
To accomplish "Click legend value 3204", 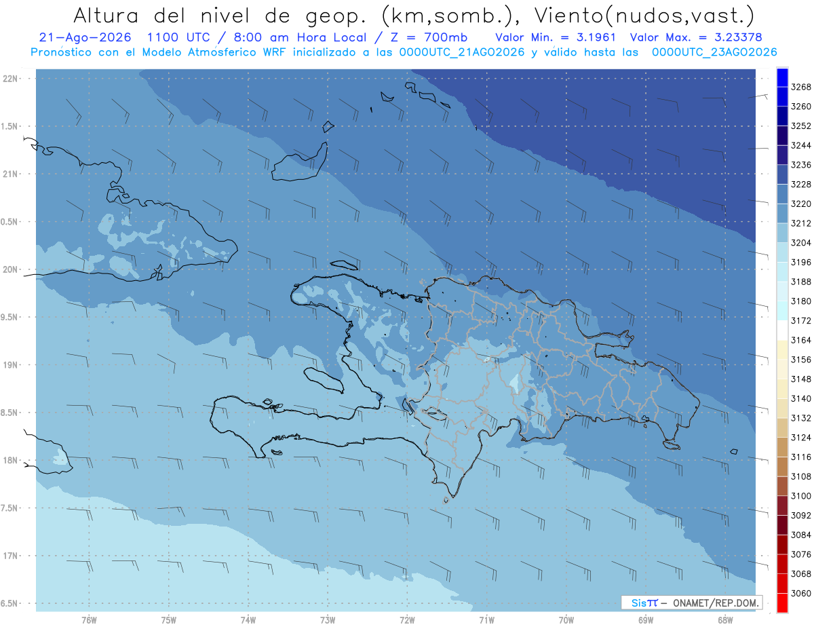I will pos(801,243).
